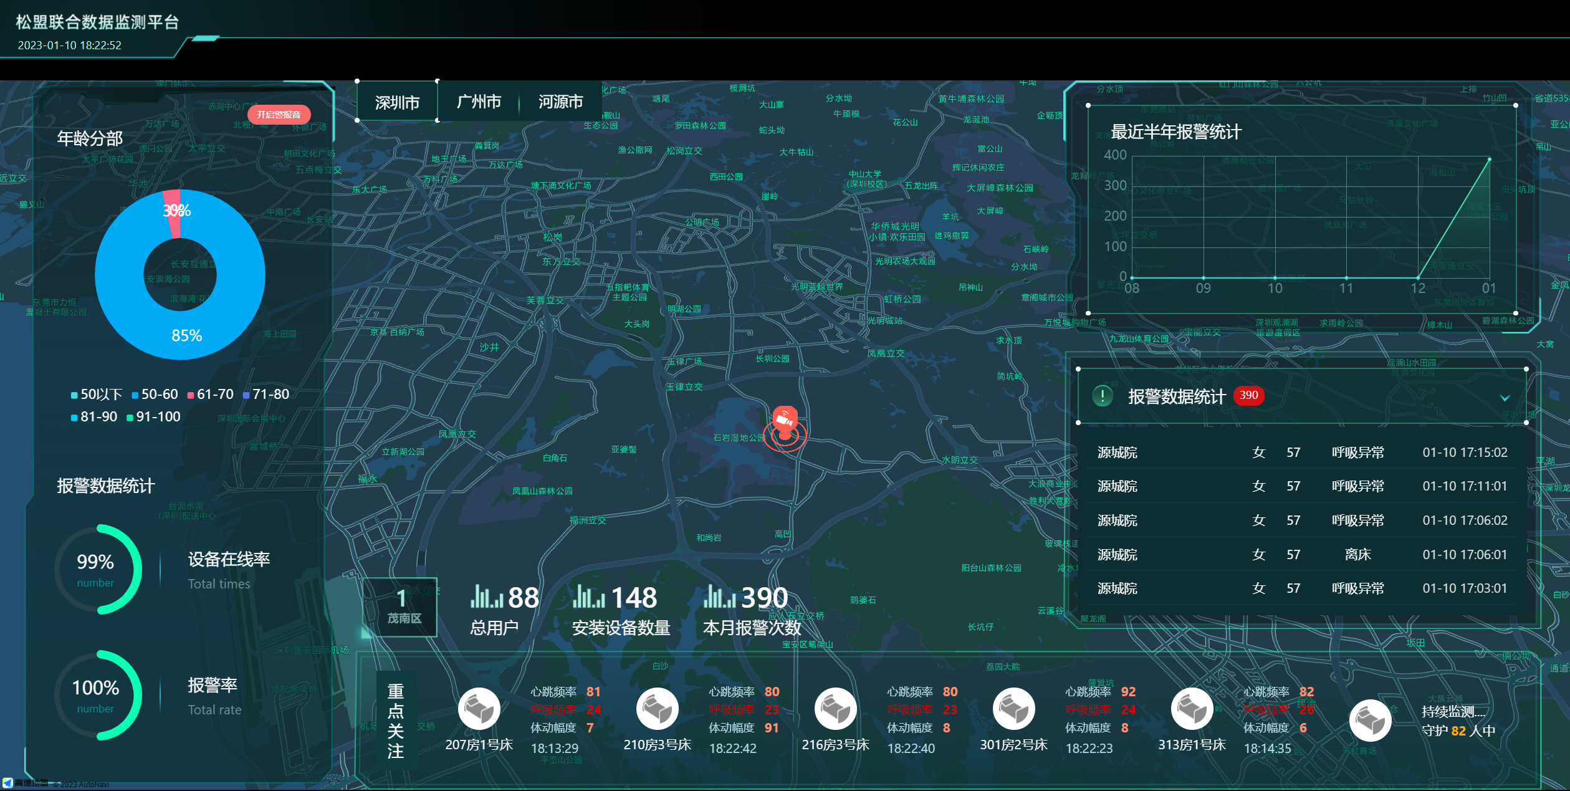This screenshot has width=1570, height=791.
Task: Click the timestamp 2023-01-10 18:22:52
Action: (70, 46)
